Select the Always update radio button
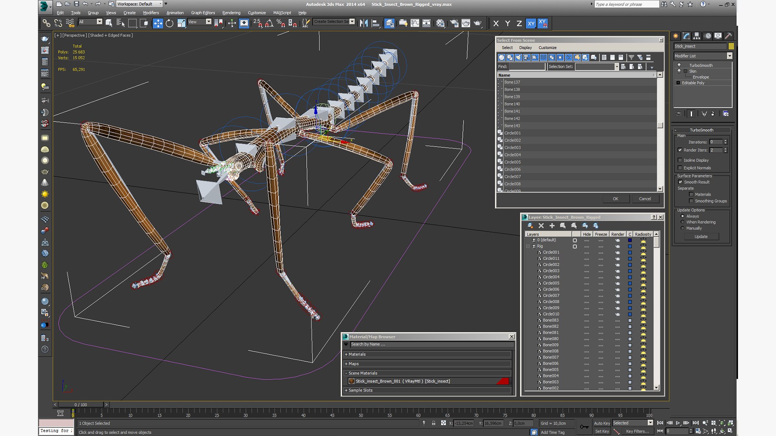 click(x=683, y=216)
